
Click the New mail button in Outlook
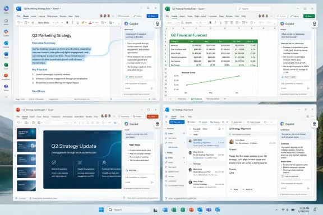click(176, 122)
